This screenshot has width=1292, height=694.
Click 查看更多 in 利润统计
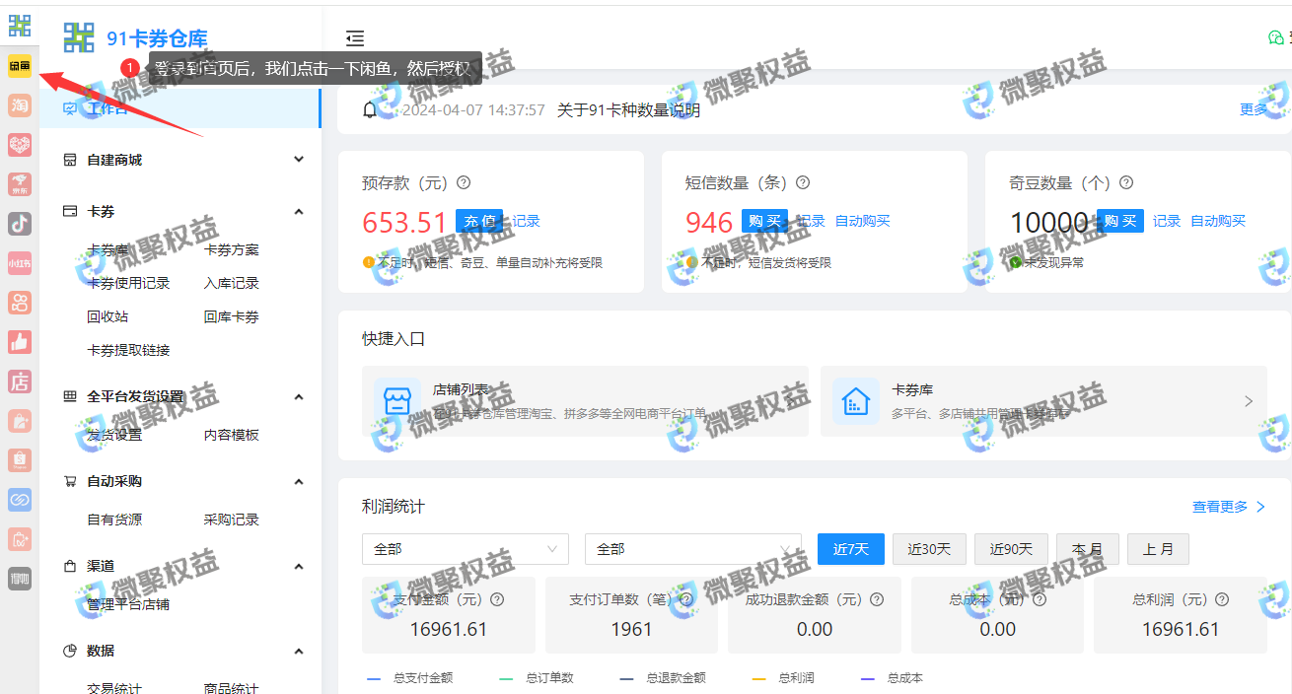point(1229,507)
